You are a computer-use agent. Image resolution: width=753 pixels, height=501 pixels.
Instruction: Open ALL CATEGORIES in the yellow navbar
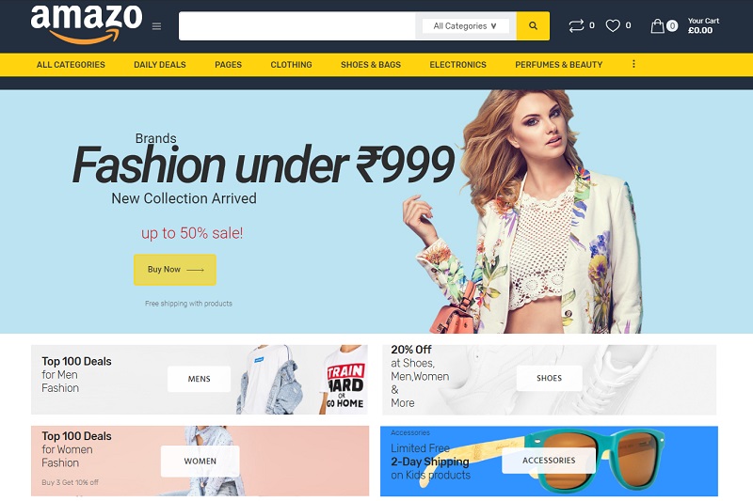(x=71, y=65)
